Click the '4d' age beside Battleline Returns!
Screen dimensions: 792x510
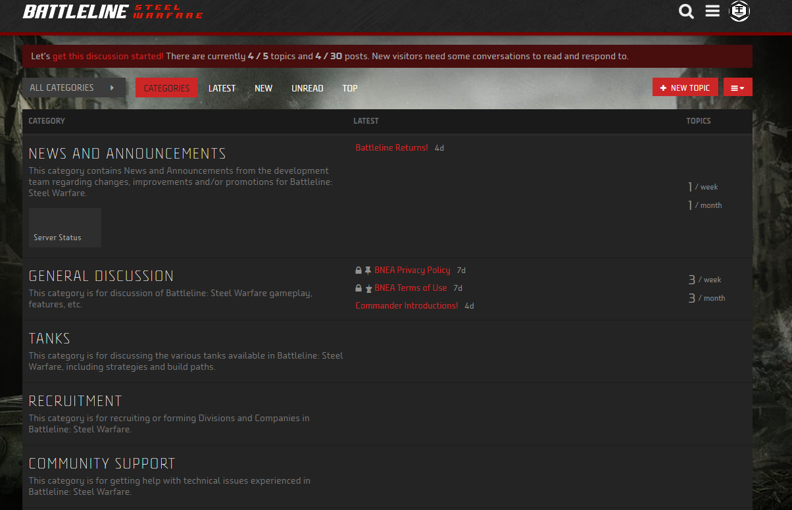tap(439, 148)
